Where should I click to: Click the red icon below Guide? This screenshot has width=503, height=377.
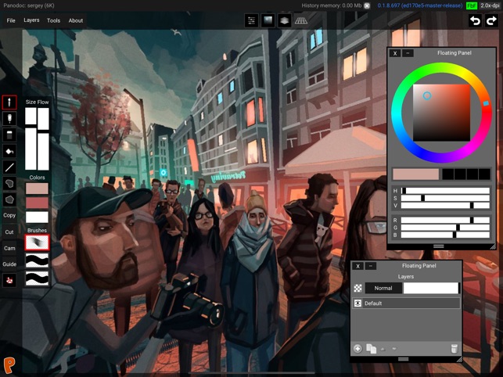[9, 280]
